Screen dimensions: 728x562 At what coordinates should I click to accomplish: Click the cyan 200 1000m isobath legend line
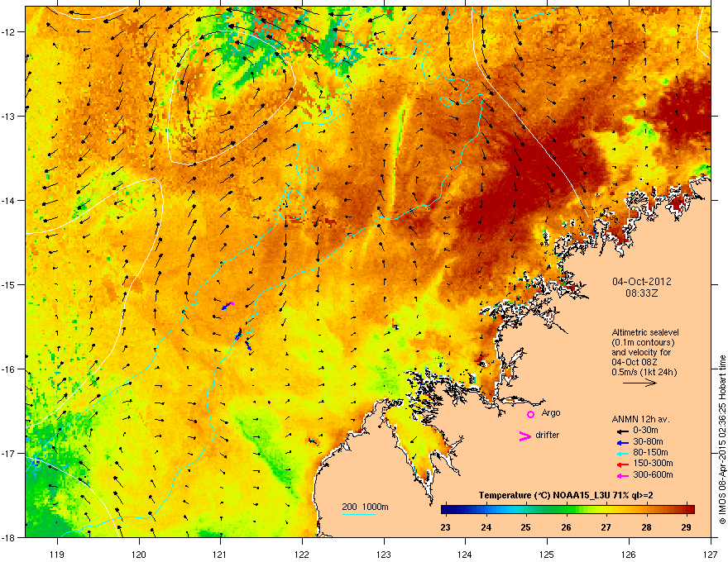[x=358, y=514]
